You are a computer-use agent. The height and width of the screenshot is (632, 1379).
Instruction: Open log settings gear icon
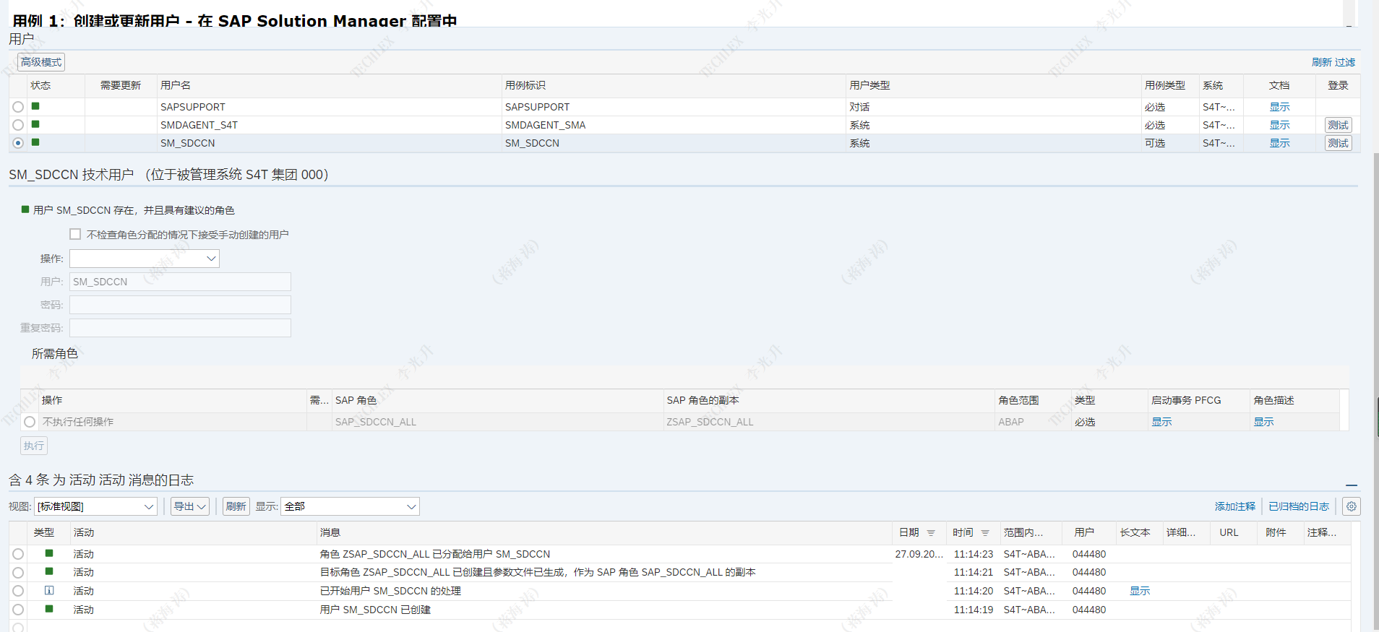(1351, 506)
